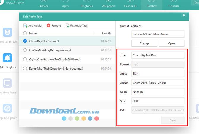Uncheck Cham Day Noi Dau.mp3 checkbox
The image size is (199, 134).
coord(25,41)
